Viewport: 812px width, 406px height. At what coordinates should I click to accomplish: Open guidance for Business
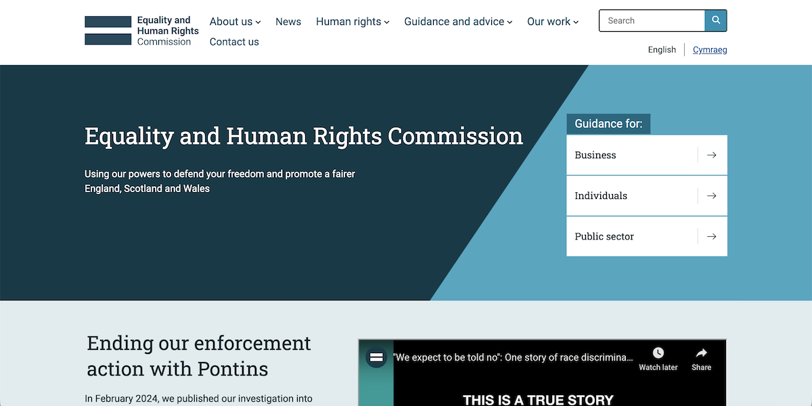point(595,155)
